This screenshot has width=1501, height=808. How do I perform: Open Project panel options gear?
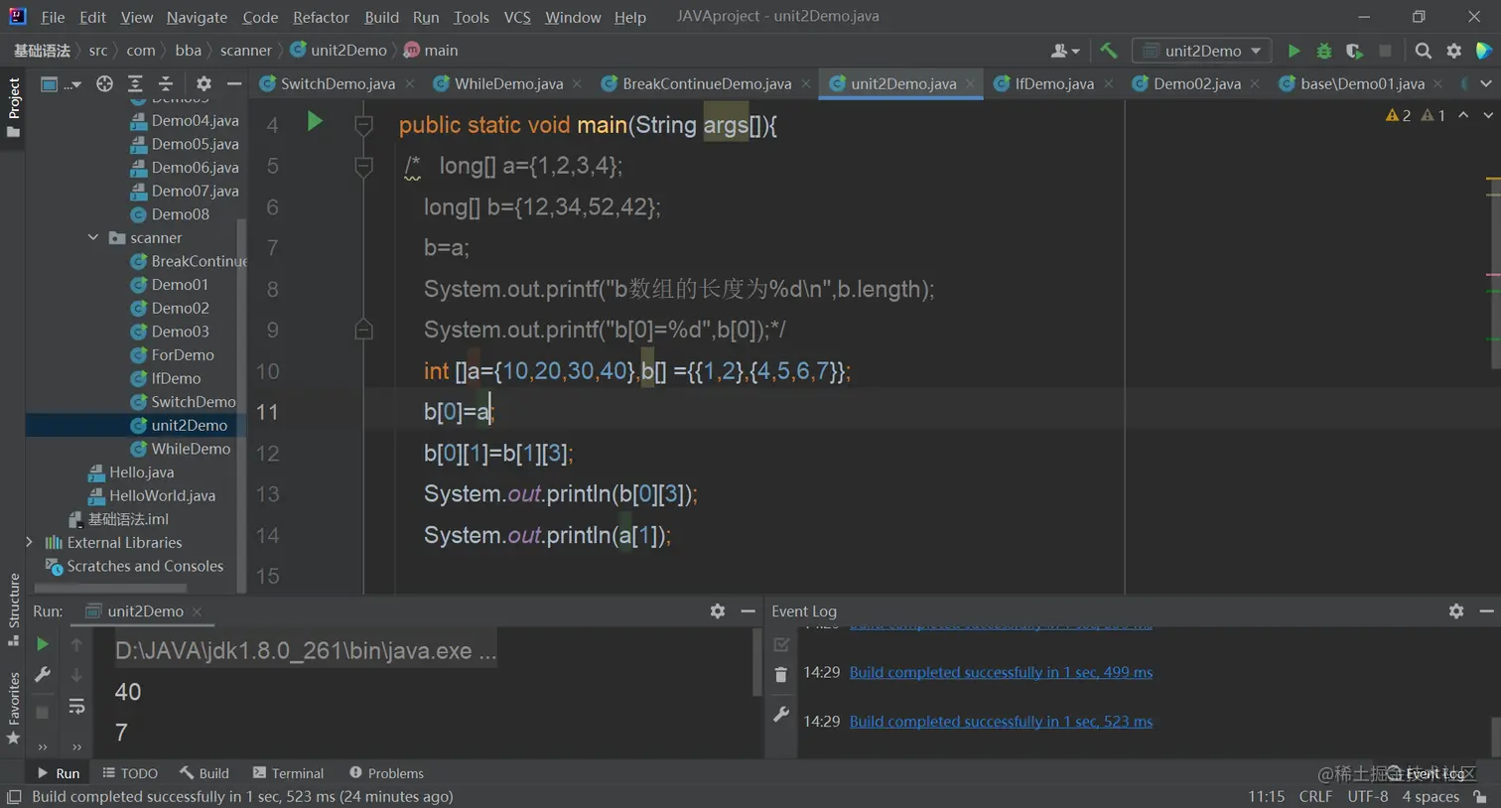[204, 84]
